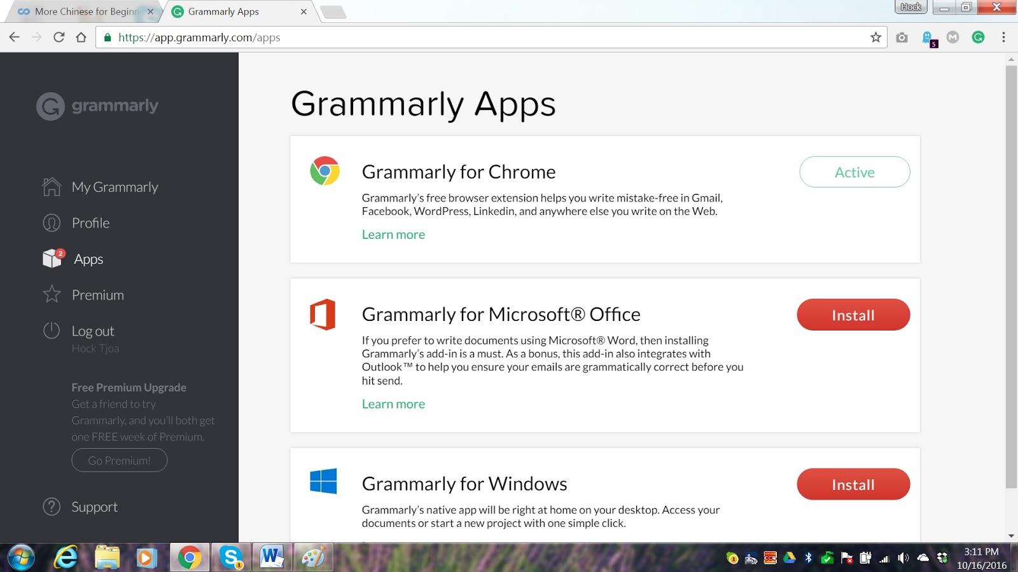The height and width of the screenshot is (572, 1018).
Task: Open Windows Media Player from taskbar
Action: click(147, 557)
